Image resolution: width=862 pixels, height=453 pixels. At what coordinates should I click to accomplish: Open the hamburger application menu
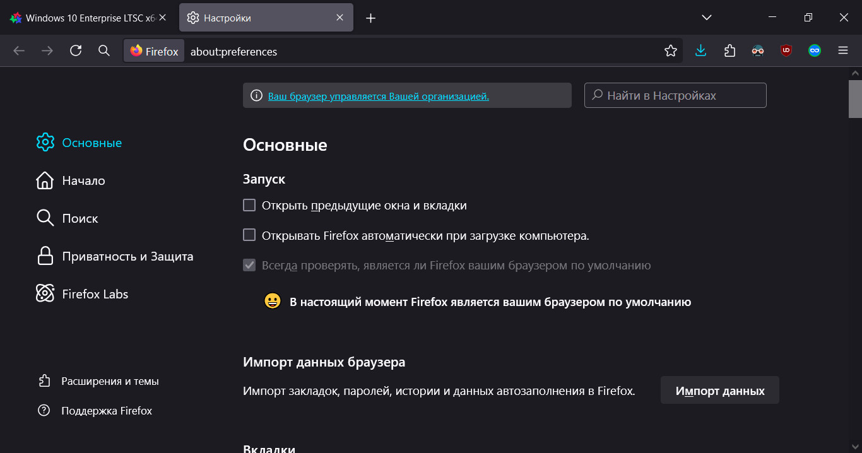(x=843, y=51)
